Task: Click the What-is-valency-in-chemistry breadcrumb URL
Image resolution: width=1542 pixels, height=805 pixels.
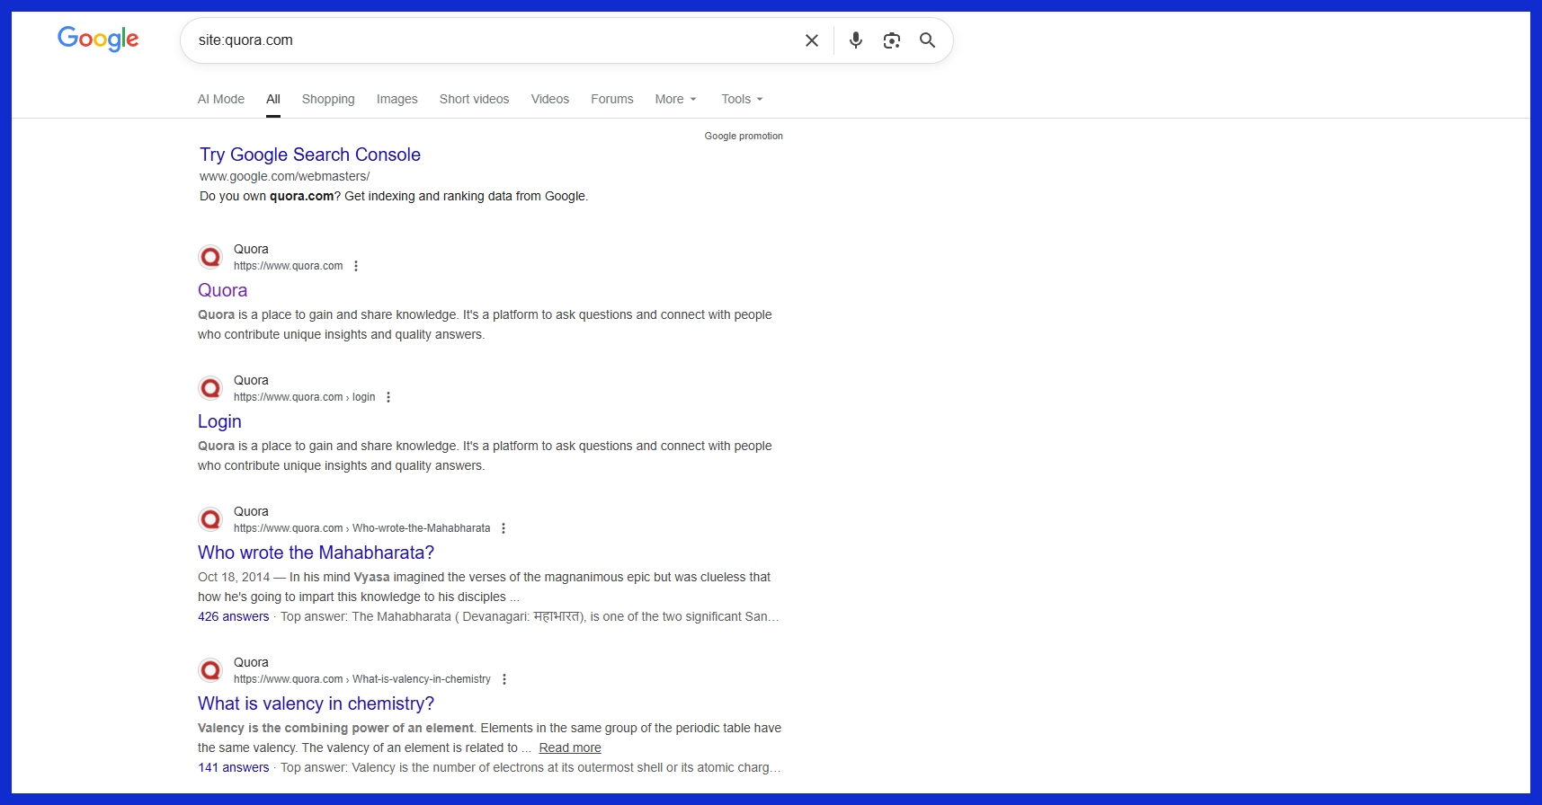Action: (x=362, y=679)
